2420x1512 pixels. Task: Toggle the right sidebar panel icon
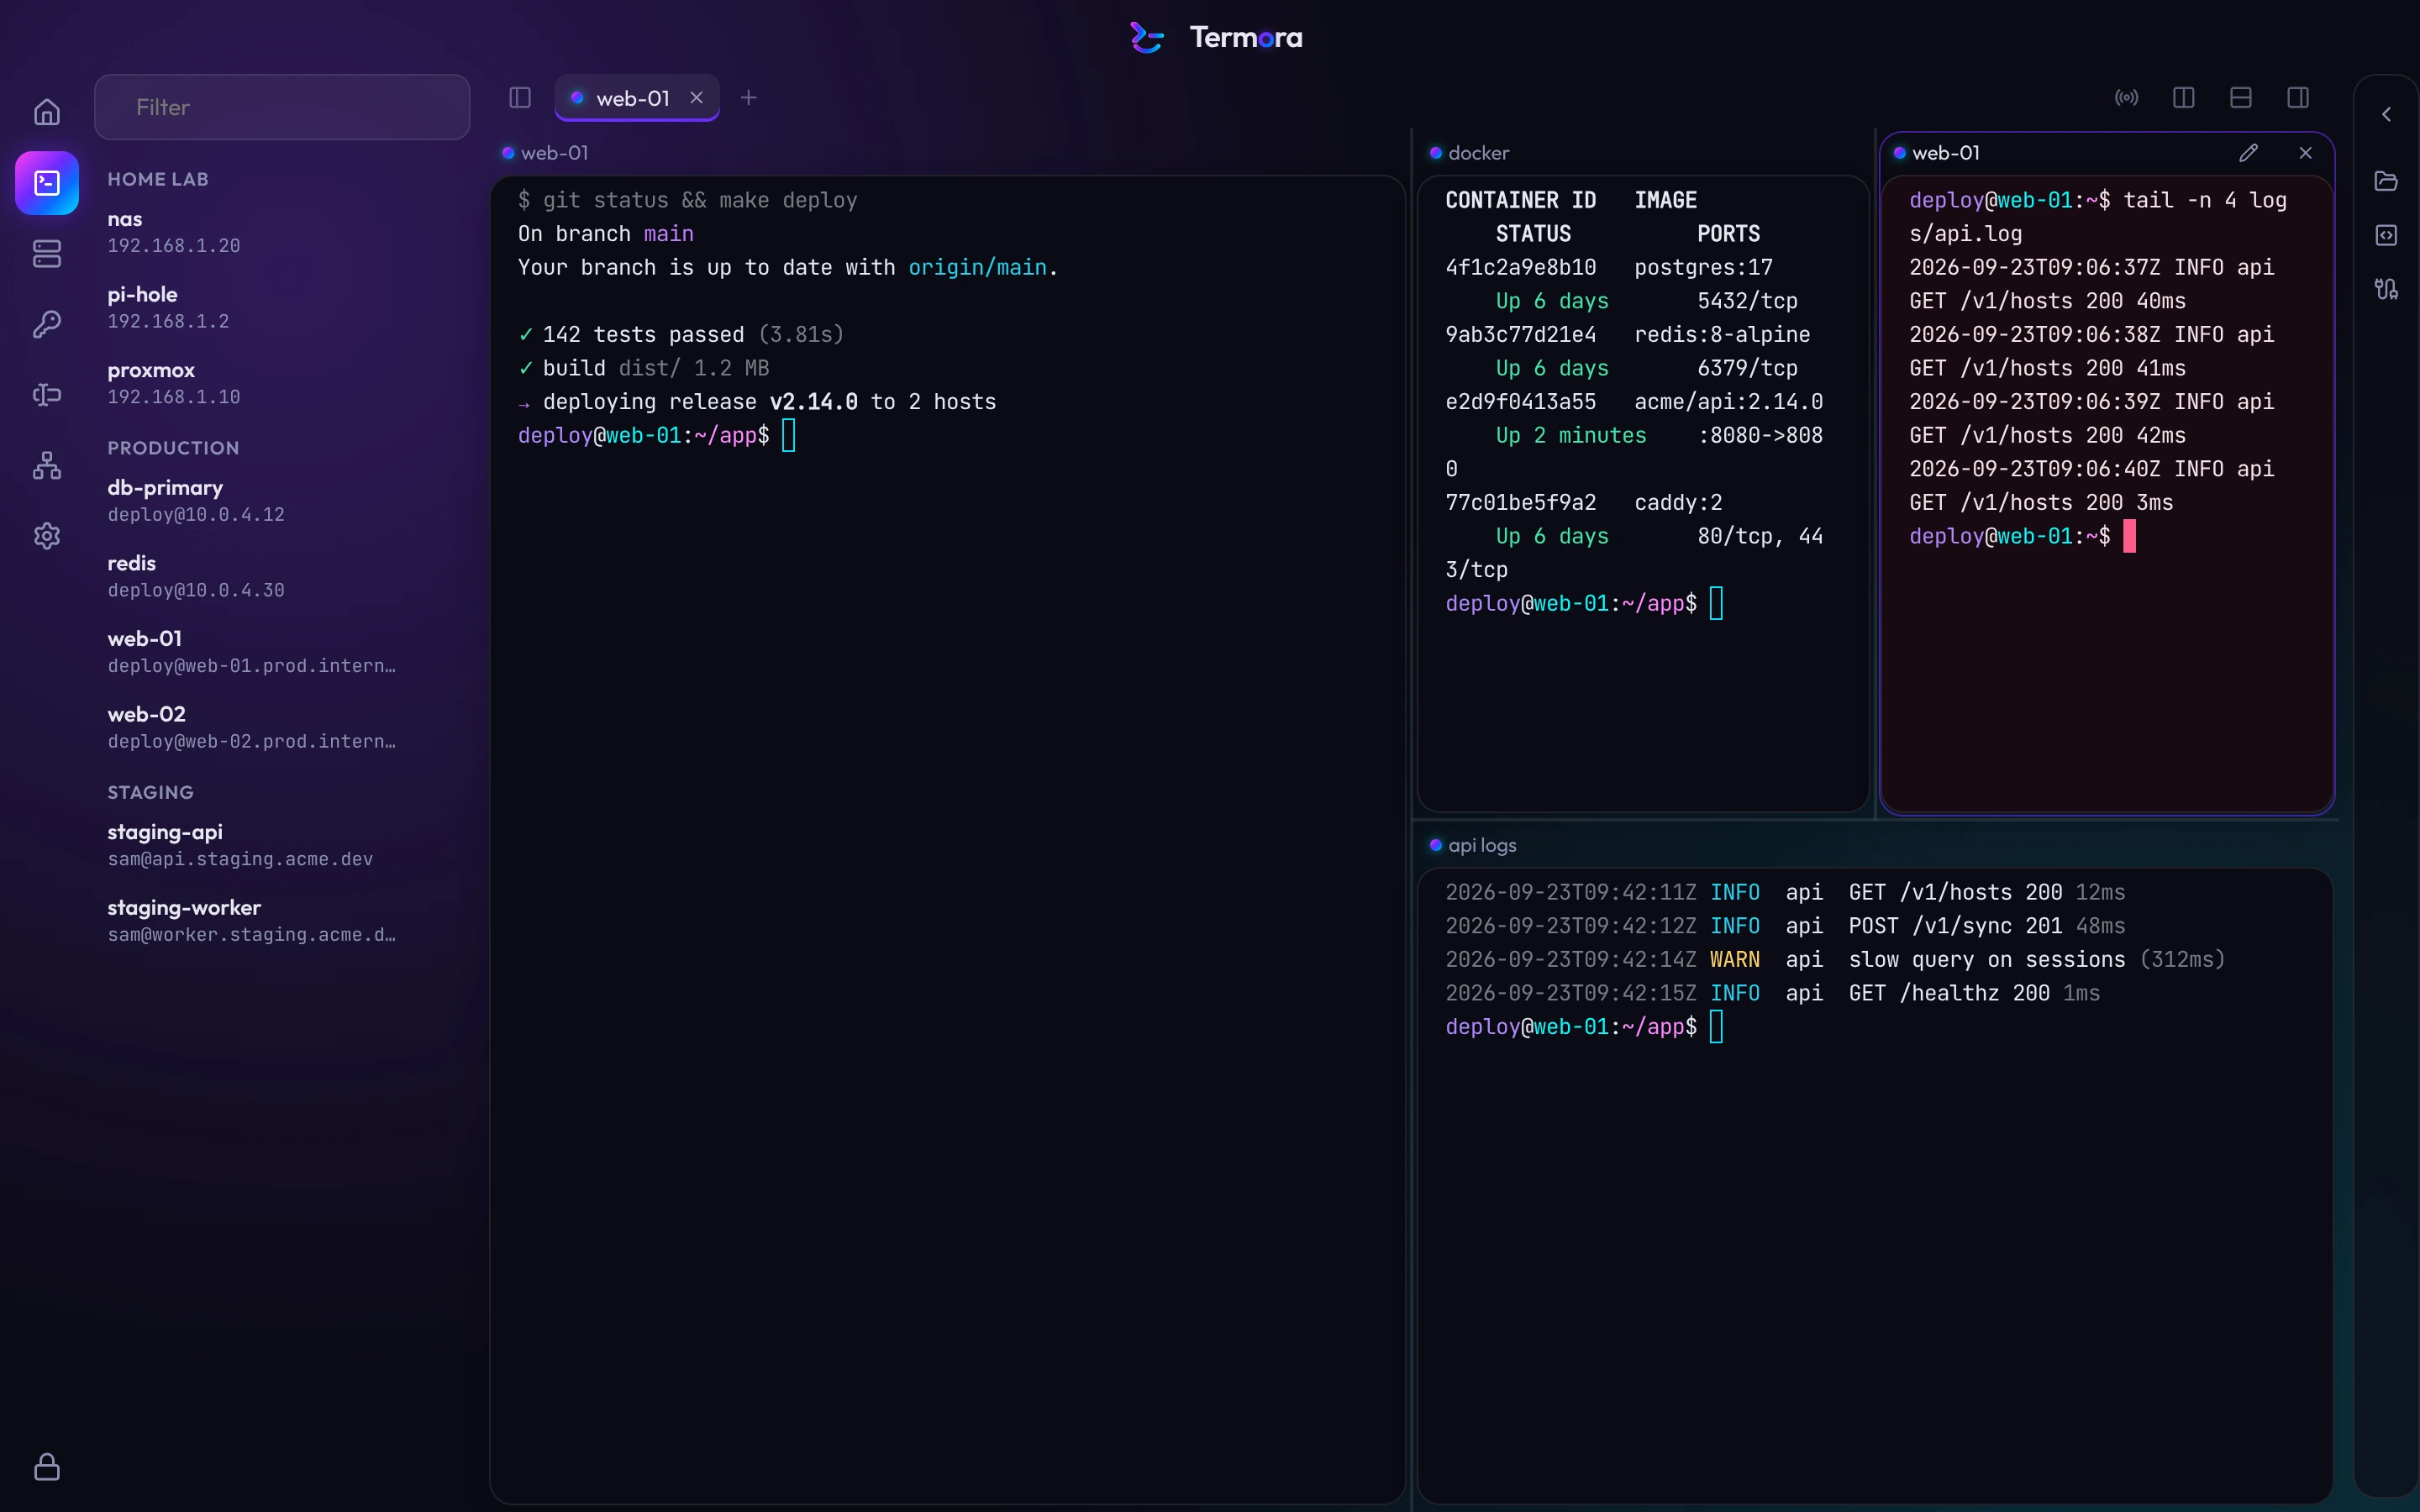click(x=2298, y=97)
